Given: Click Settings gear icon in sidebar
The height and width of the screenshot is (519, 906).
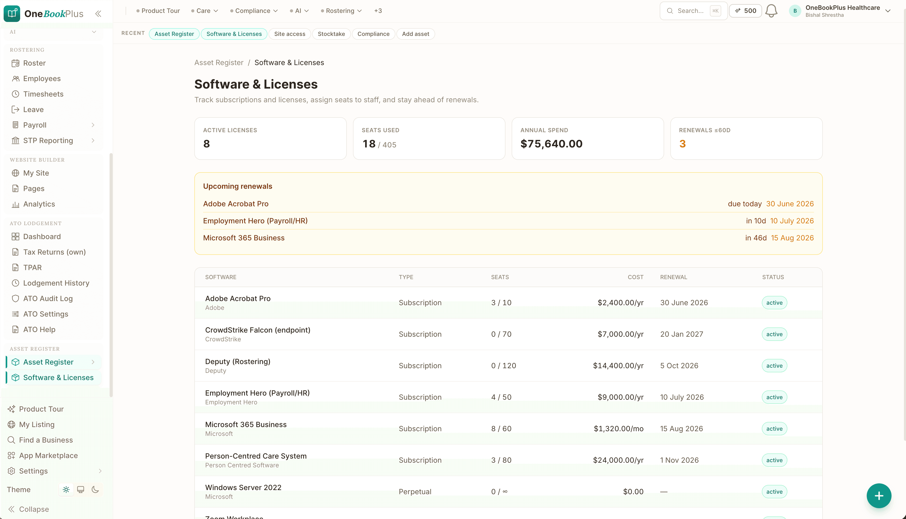Looking at the screenshot, I should coord(11,471).
